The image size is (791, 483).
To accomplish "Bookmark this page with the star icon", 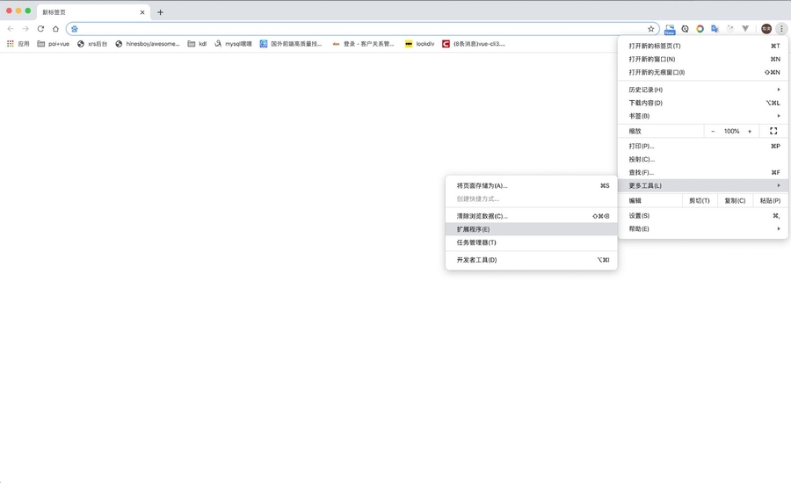I will coord(651,29).
